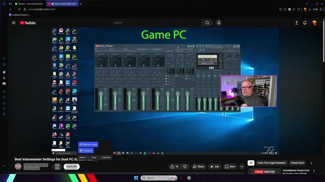325x182 pixels.
Task: Open the Untitled Project bookmark
Action: click(x=19, y=15)
